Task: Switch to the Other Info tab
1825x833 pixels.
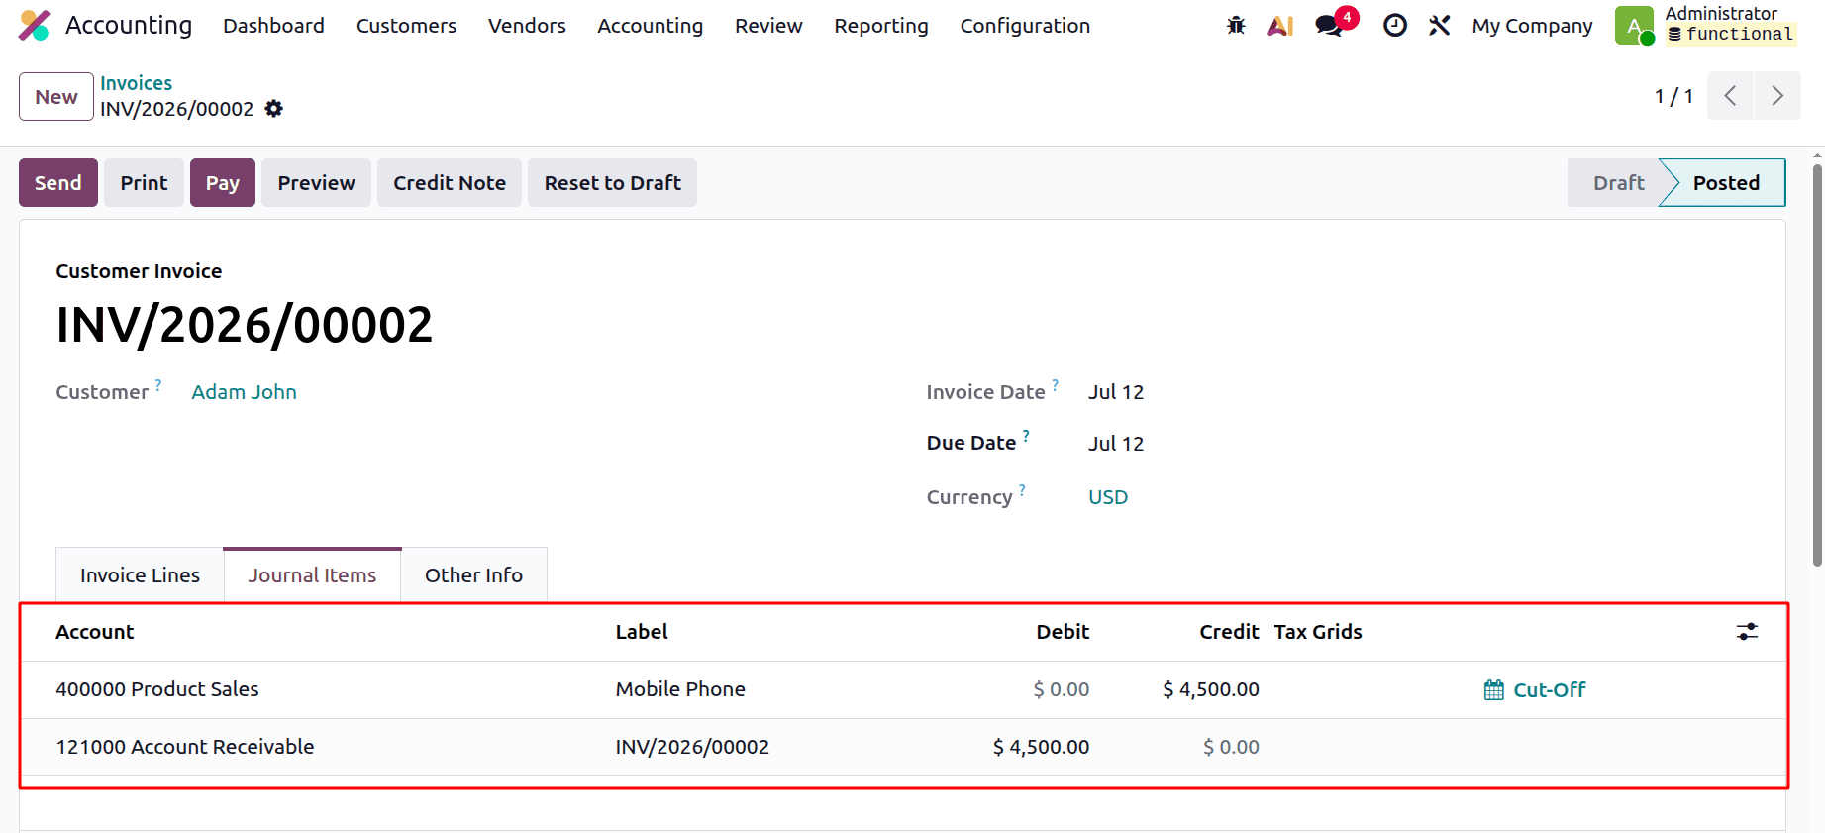Action: (x=473, y=575)
